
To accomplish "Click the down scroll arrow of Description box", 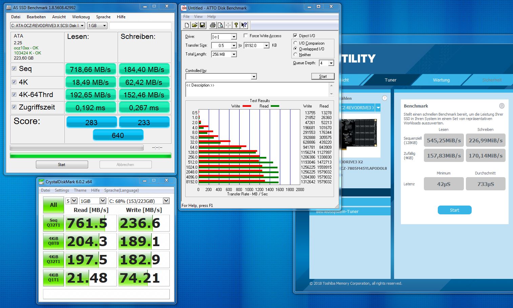I will coord(332,94).
